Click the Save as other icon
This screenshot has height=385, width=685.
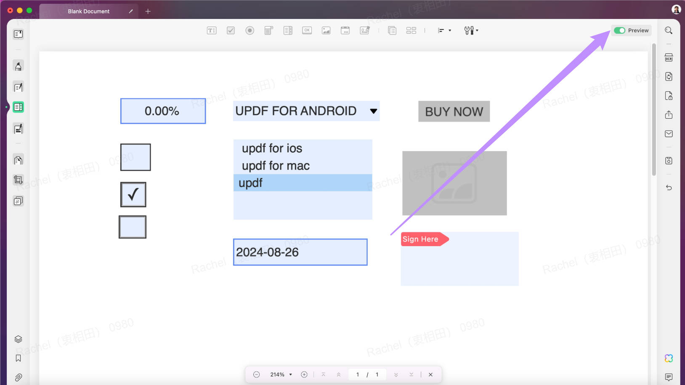(669, 161)
